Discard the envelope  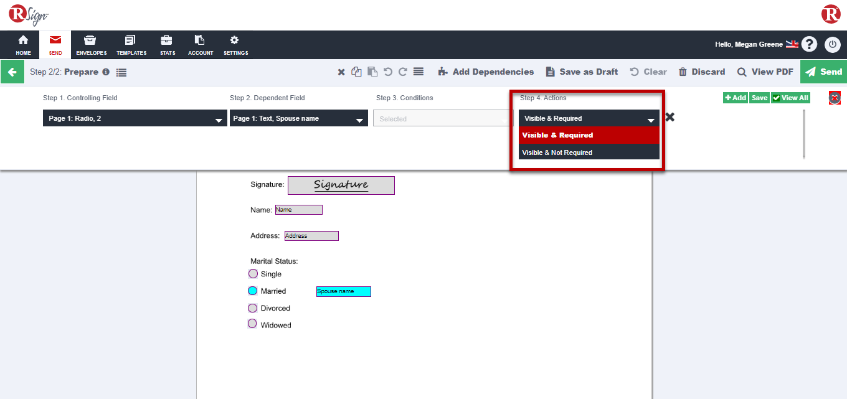[x=702, y=72]
